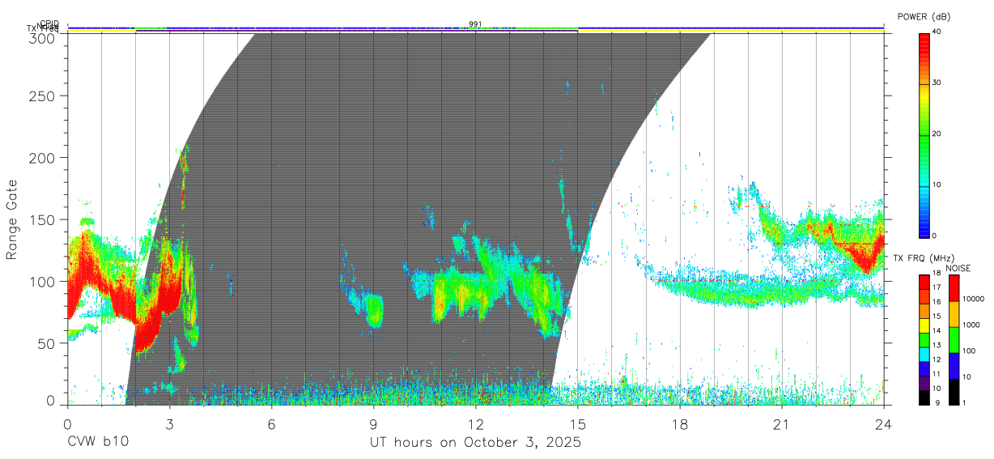The width and height of the screenshot is (994, 459).
Task: Click the 250 tick on the Range Gate axis
Action: 44,96
